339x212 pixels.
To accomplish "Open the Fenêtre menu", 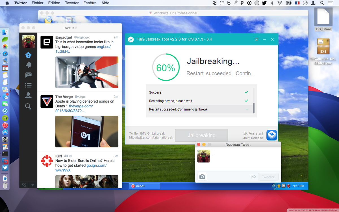I will point(90,3).
